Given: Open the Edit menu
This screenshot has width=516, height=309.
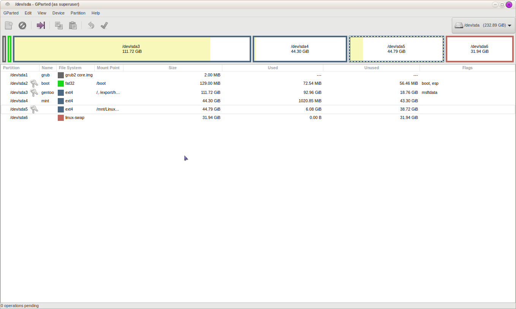Looking at the screenshot, I should pos(28,13).
